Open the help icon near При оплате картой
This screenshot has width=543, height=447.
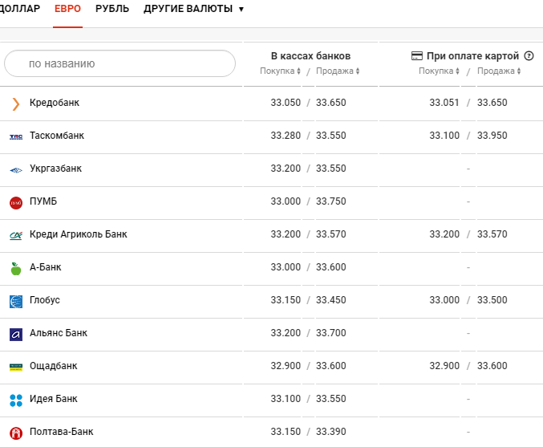(529, 56)
